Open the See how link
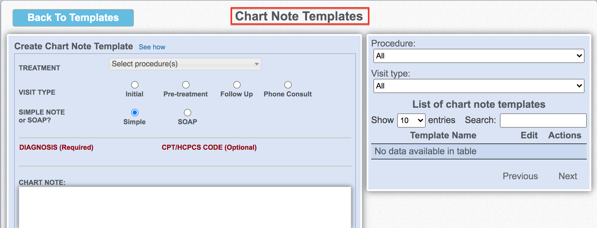 point(152,47)
